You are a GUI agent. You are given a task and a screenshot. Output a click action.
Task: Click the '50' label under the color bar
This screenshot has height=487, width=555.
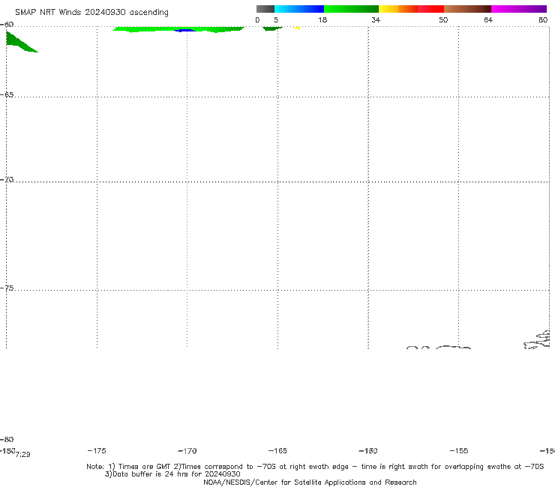point(443,20)
